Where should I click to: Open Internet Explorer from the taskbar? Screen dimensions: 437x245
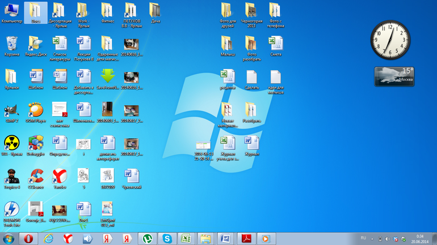pyautogui.click(x=48, y=238)
